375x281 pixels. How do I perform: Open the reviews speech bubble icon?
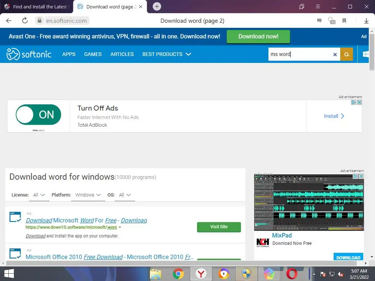[x=319, y=20]
